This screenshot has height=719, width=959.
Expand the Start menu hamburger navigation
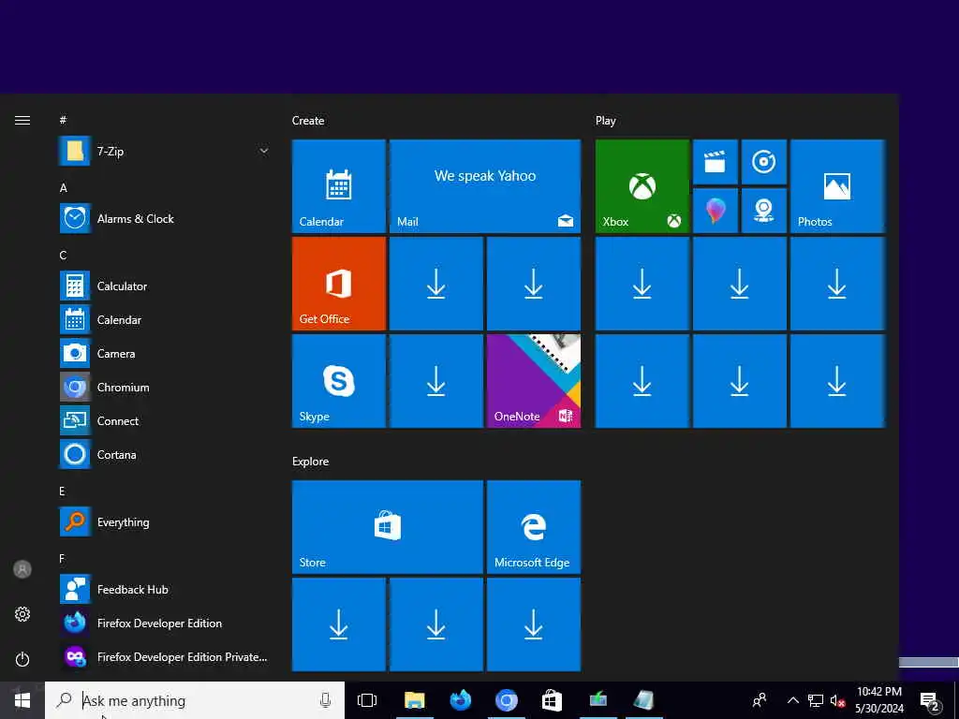point(22,121)
